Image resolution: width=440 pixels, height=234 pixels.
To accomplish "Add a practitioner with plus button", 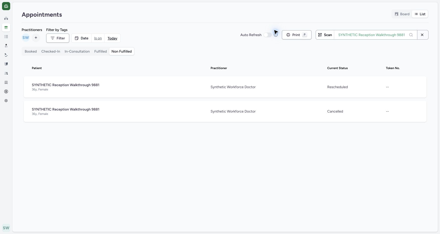I will pyautogui.click(x=36, y=38).
